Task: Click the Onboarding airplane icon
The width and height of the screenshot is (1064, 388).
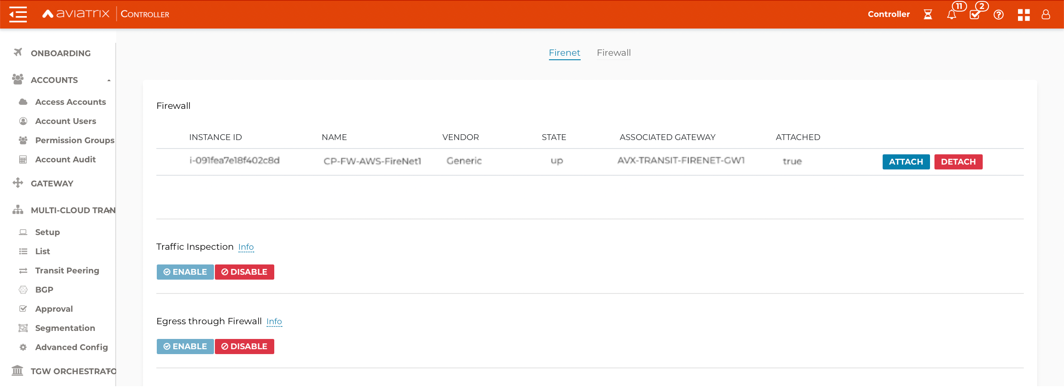Action: 18,53
